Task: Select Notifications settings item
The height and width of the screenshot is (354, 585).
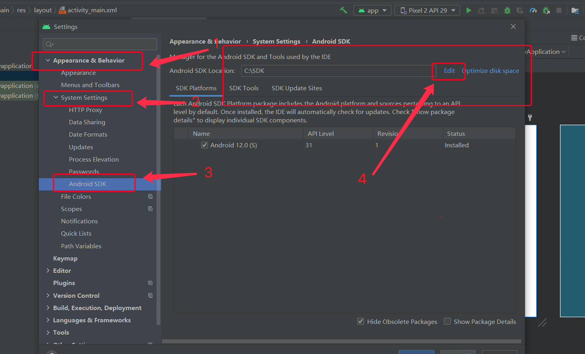Action: point(79,221)
